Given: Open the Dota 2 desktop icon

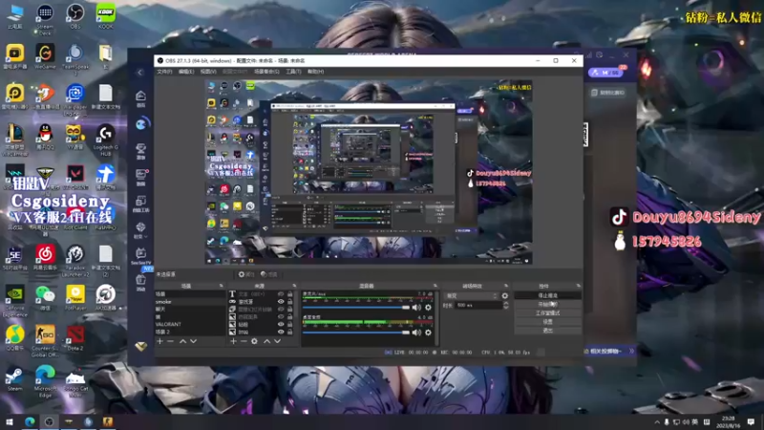Looking at the screenshot, I should (74, 335).
